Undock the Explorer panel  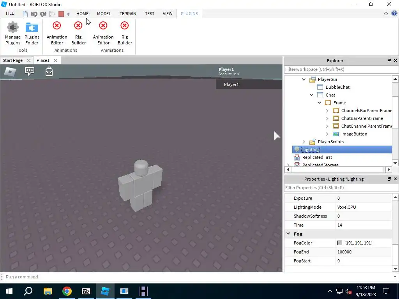click(x=389, y=60)
